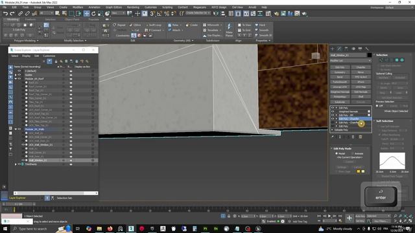Open File Explorer from Windows taskbar

click(x=99, y=228)
